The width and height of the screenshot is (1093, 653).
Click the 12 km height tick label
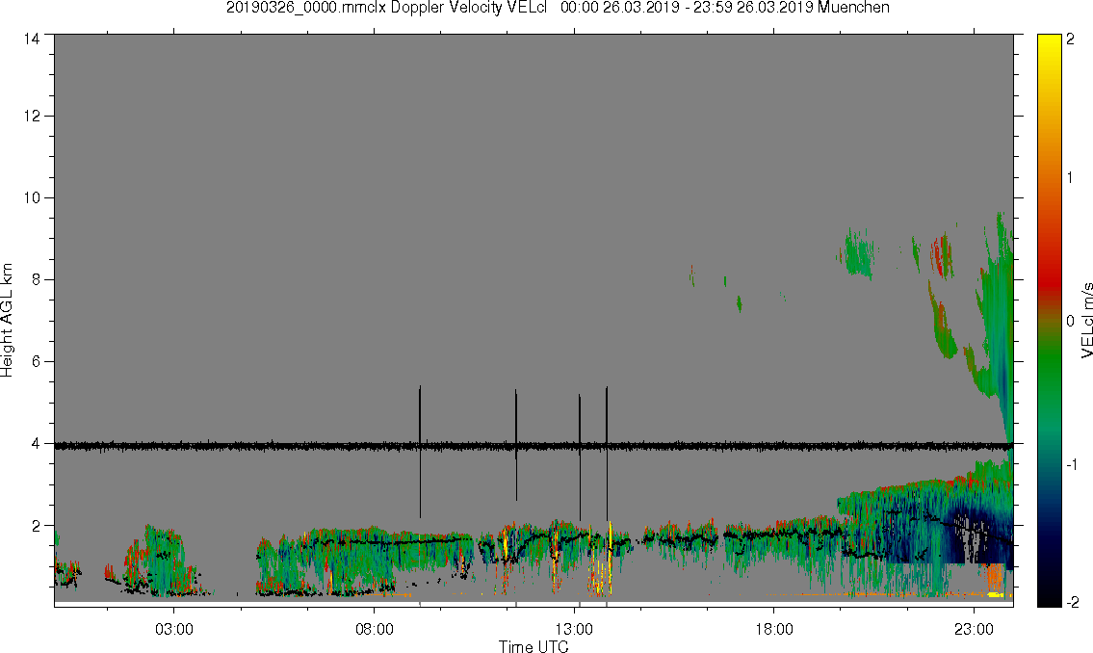[32, 116]
